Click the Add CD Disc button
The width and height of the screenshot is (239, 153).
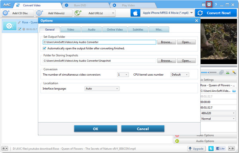point(18,13)
